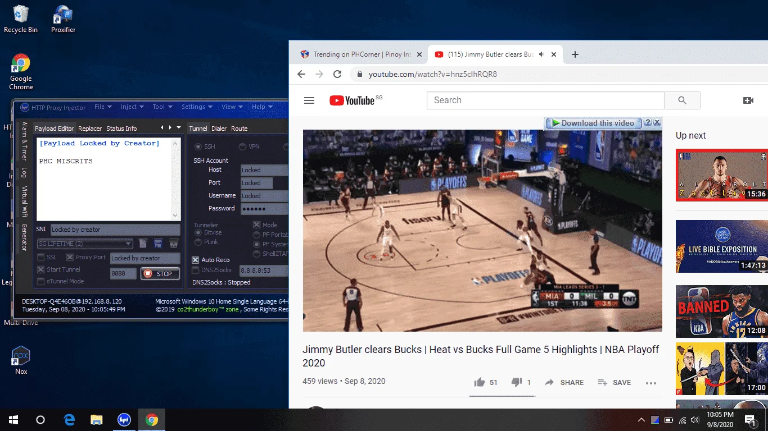Click SAVE under the video
768x431 pixels.
pyautogui.click(x=614, y=382)
